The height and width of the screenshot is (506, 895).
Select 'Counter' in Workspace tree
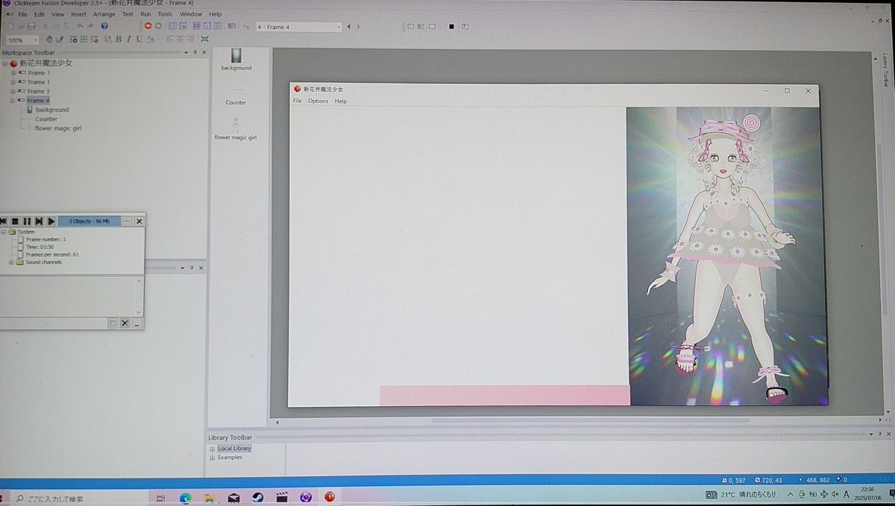tap(46, 118)
